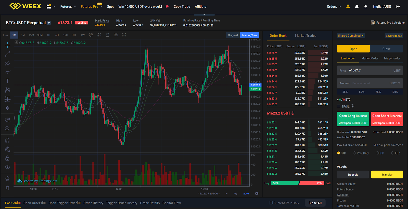Switch to Market Trades tab
This screenshot has height=209, width=408.
click(x=305, y=36)
